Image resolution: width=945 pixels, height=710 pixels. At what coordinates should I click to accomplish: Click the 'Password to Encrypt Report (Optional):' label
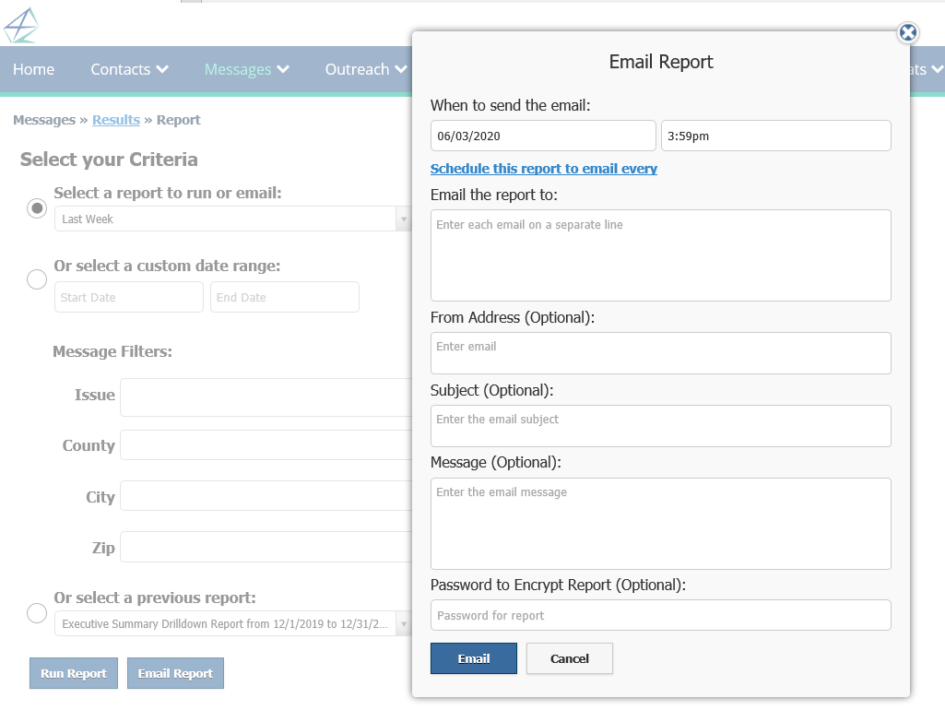[x=558, y=586]
